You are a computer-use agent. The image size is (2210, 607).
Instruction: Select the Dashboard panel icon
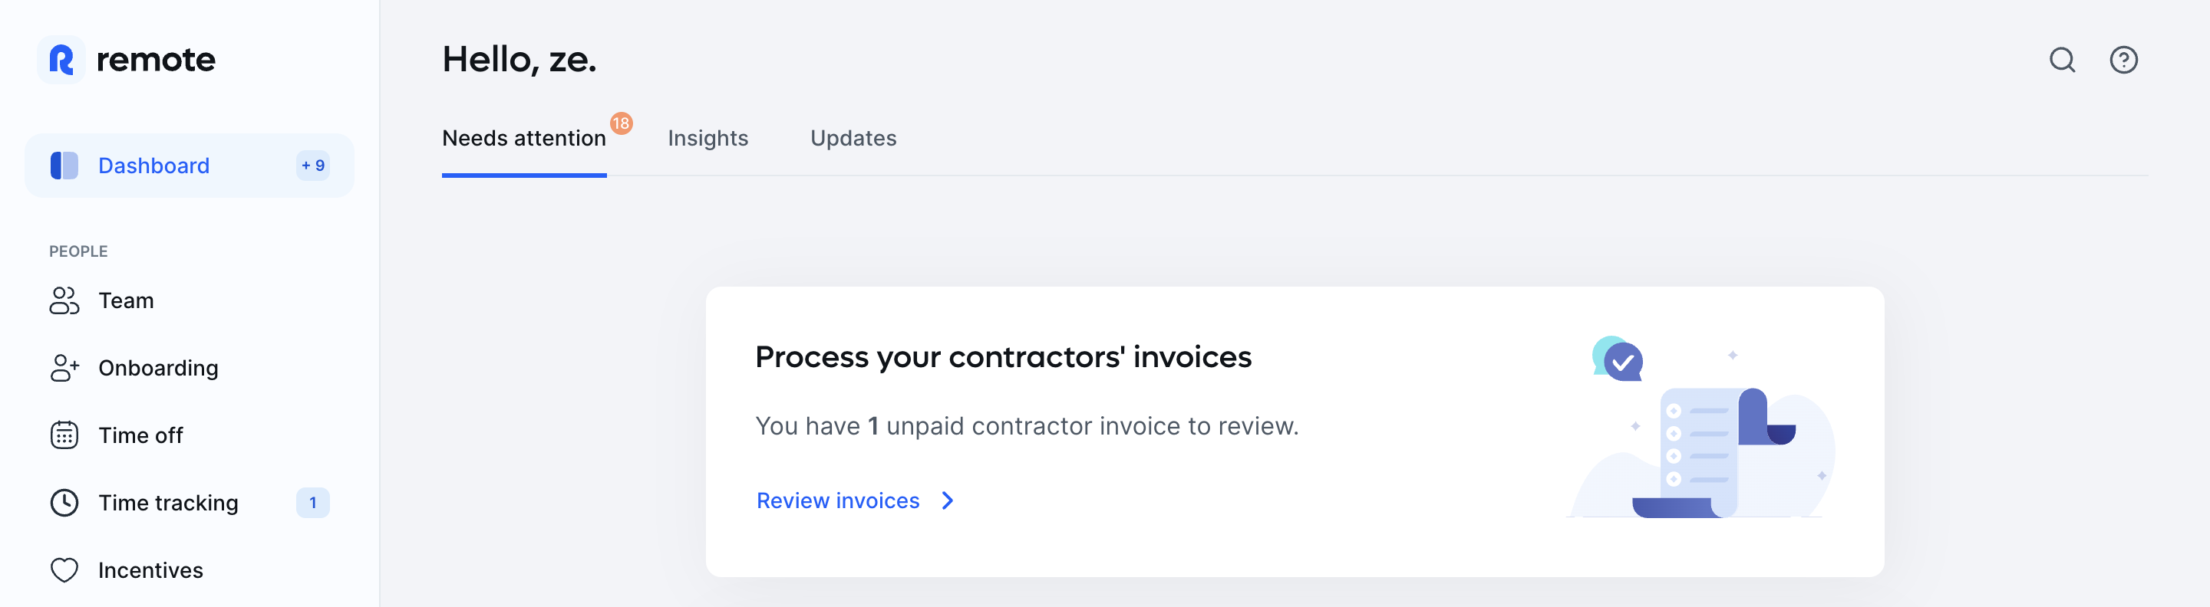coord(63,166)
